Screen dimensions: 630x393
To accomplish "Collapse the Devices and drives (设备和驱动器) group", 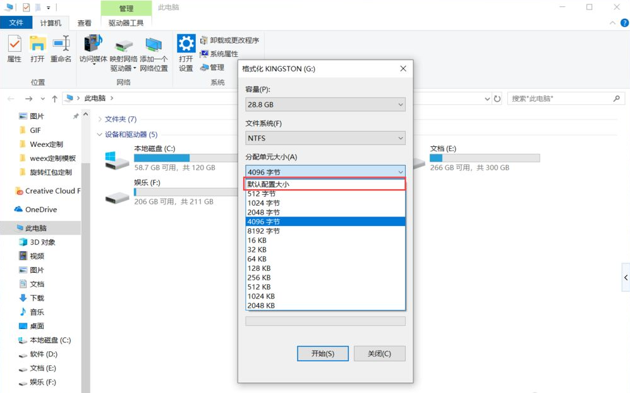I will pyautogui.click(x=100, y=135).
